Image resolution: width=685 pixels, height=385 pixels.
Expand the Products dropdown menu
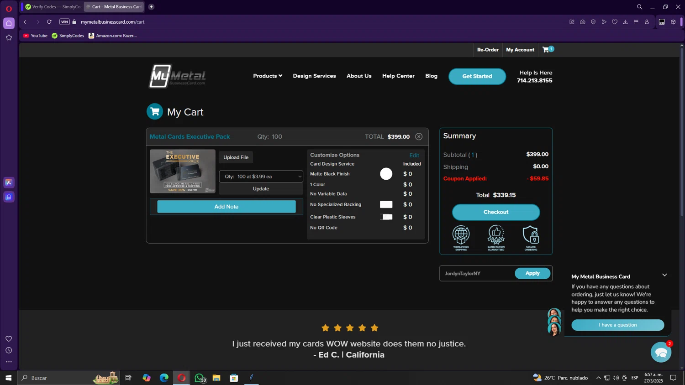coord(268,76)
